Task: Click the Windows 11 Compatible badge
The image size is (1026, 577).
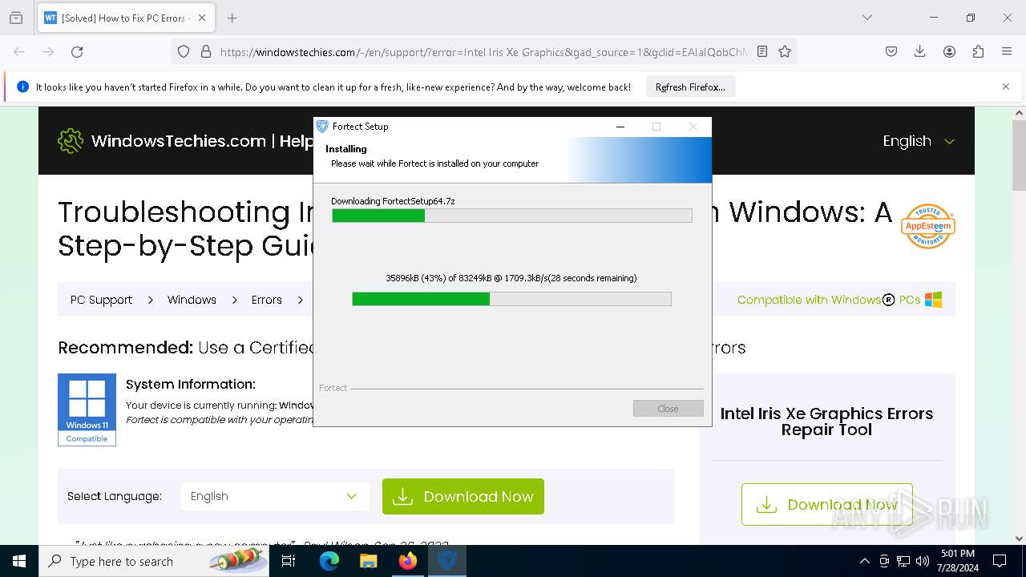Action: click(87, 410)
